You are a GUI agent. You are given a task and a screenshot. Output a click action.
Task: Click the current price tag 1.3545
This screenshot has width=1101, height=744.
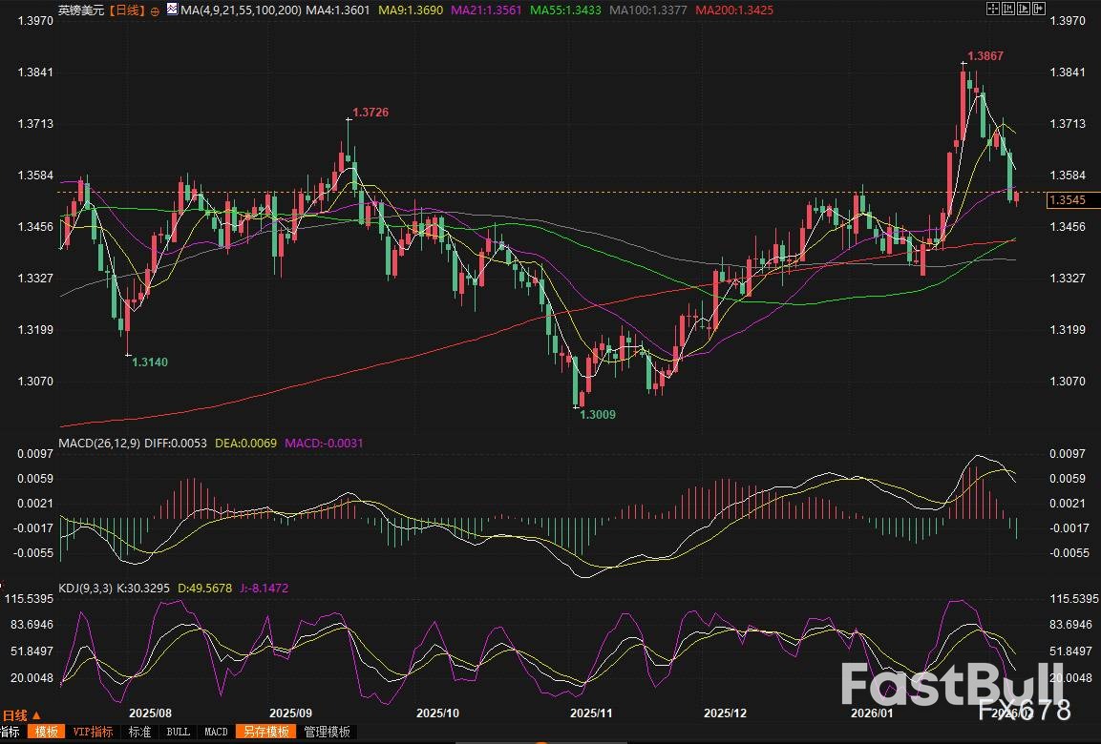[x=1068, y=200]
